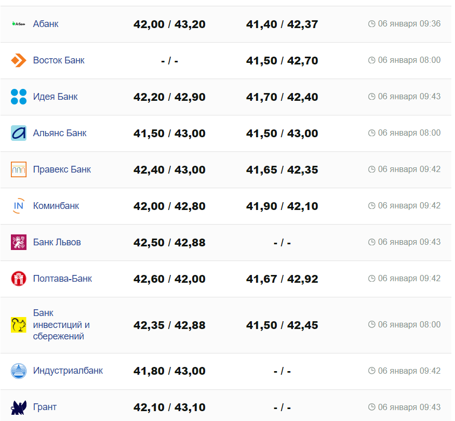Click the red Полтава-Банк logo

pyautogui.click(x=19, y=279)
